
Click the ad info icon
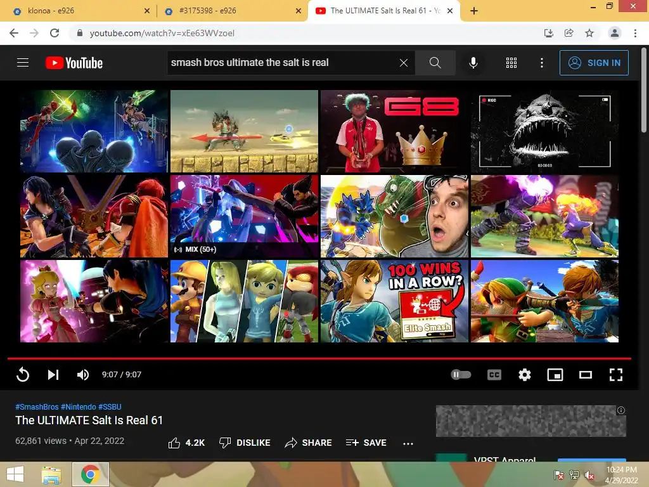coord(621,410)
